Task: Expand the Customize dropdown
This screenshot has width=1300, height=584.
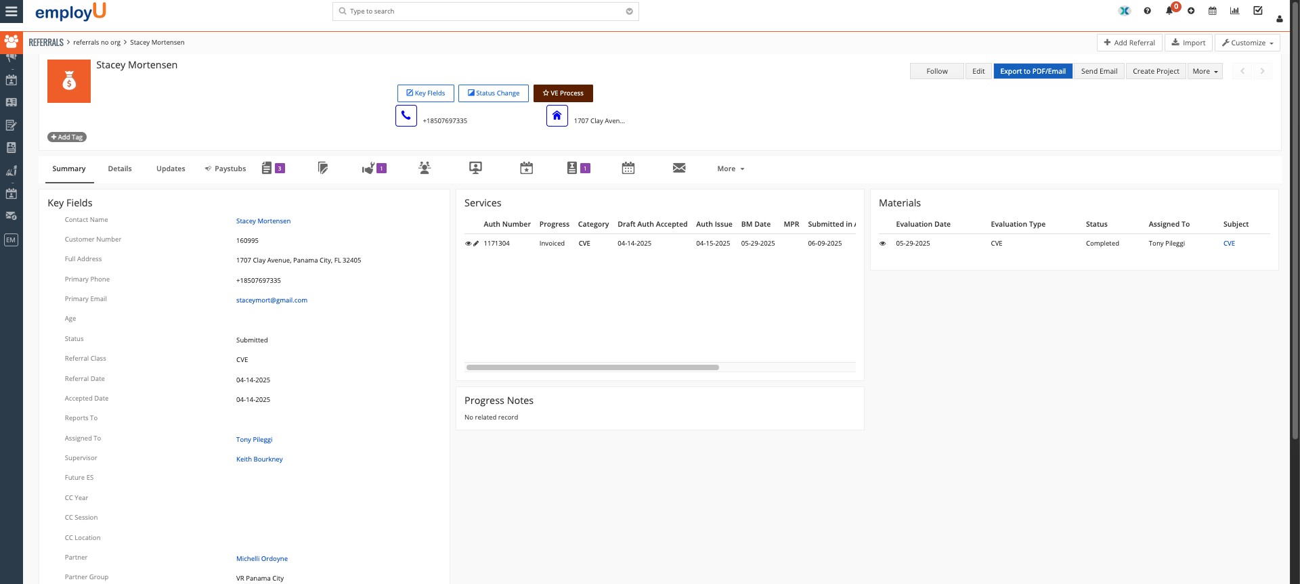Action: click(1247, 43)
